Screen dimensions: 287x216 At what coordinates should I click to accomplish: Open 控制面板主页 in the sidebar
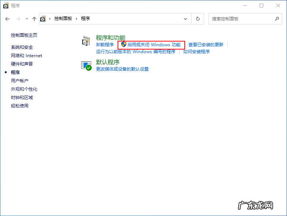pyautogui.click(x=24, y=35)
